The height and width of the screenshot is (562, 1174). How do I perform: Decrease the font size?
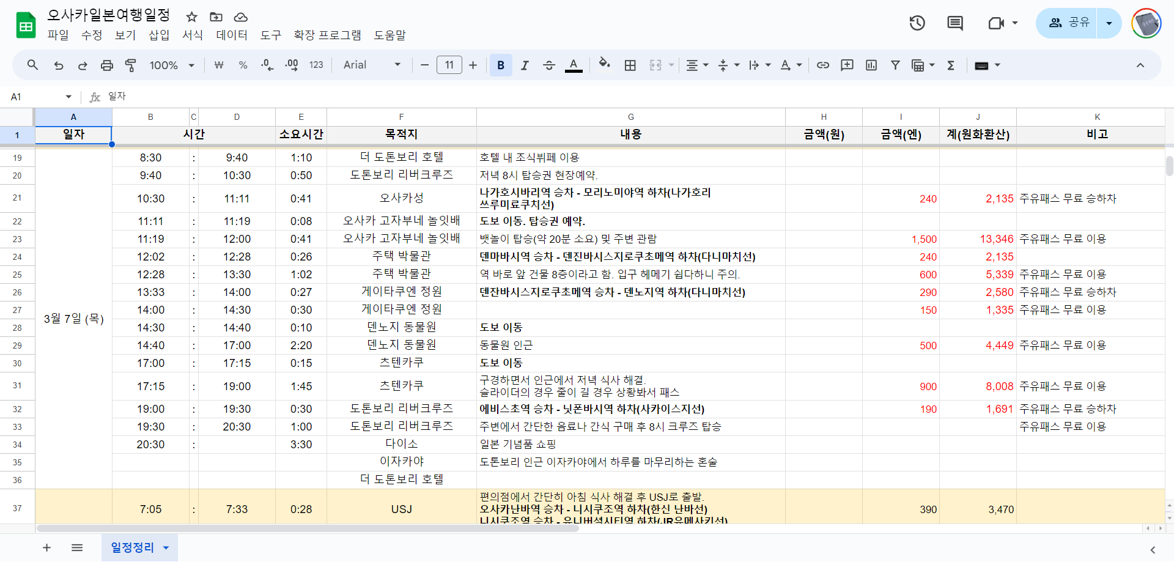[x=424, y=65]
